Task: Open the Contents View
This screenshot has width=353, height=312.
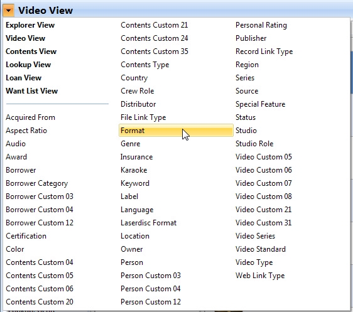Action: (31, 51)
